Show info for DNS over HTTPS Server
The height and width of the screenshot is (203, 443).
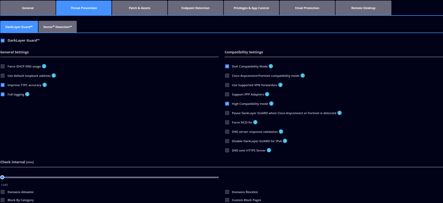coord(269,150)
